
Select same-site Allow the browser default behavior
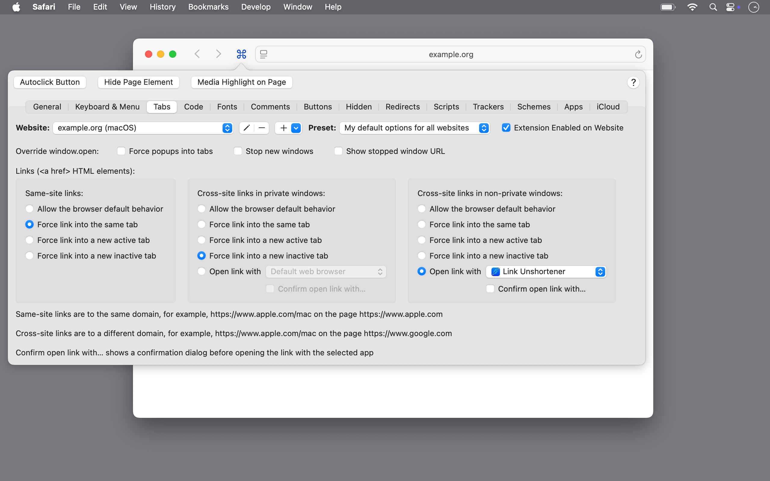(29, 209)
